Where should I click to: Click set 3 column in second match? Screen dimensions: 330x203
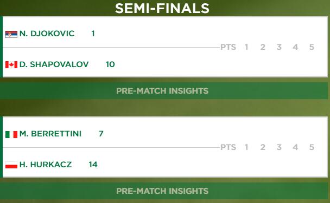tap(279, 147)
